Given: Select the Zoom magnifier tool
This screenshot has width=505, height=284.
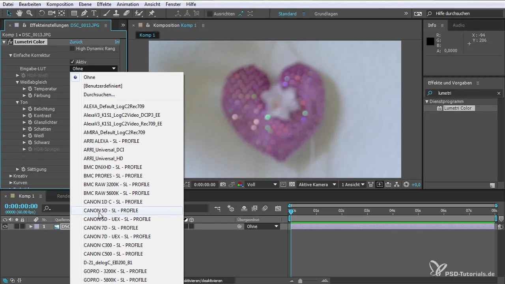Looking at the screenshot, I should 29,13.
